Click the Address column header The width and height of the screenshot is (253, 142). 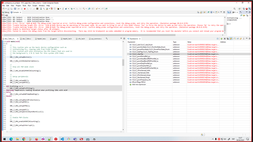223,42
